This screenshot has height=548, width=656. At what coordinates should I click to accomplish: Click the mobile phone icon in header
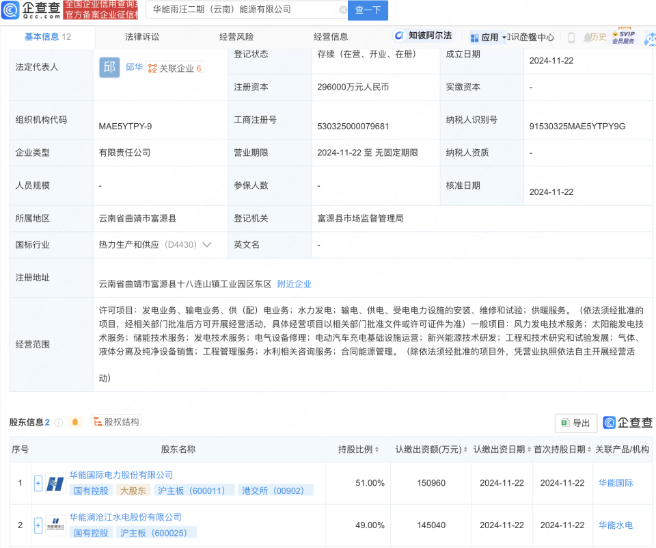571,38
